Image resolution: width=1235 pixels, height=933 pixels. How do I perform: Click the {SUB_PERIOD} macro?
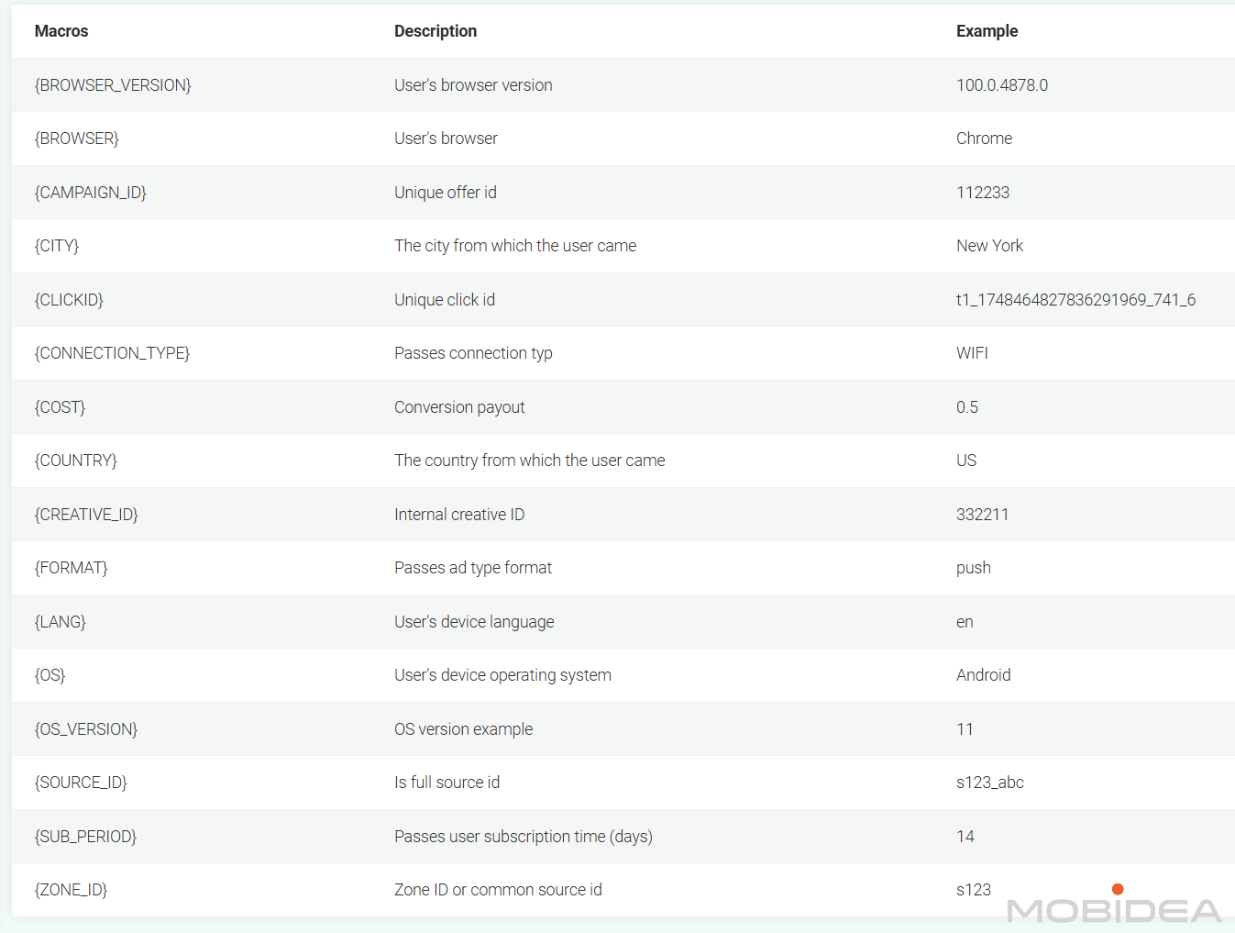85,837
